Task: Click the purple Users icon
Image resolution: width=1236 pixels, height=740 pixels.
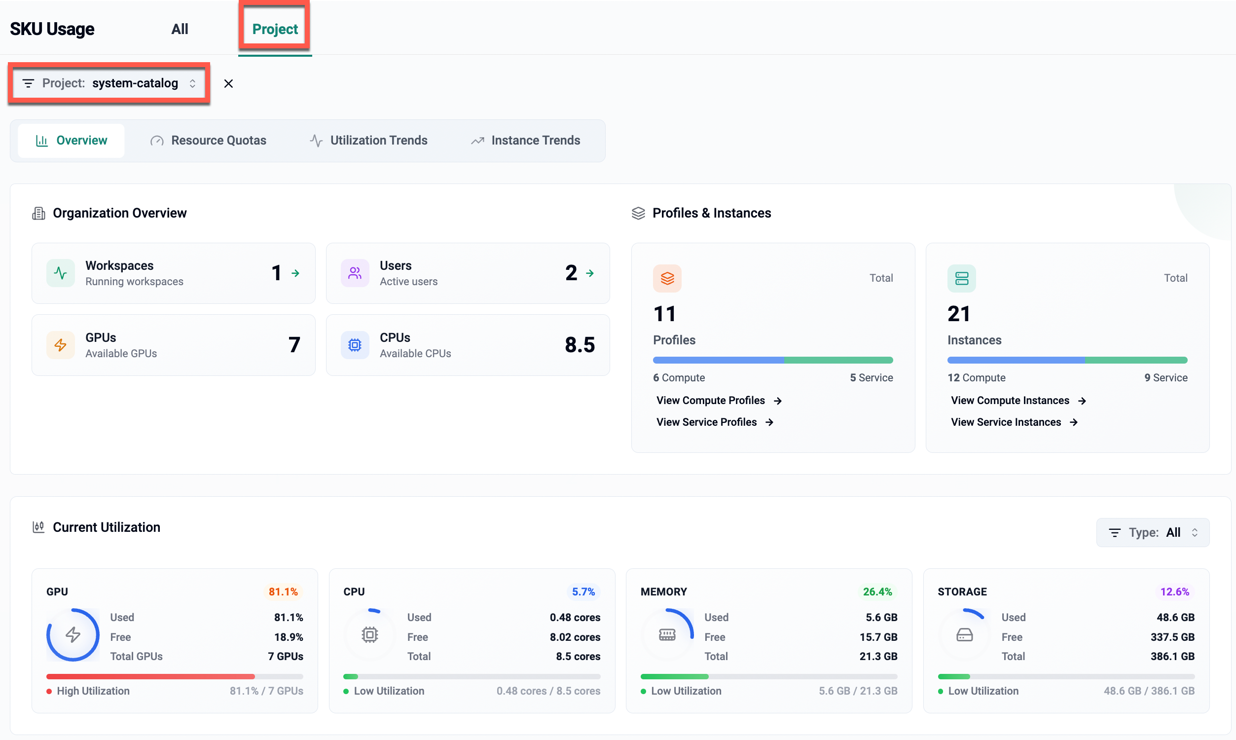Action: coord(354,273)
